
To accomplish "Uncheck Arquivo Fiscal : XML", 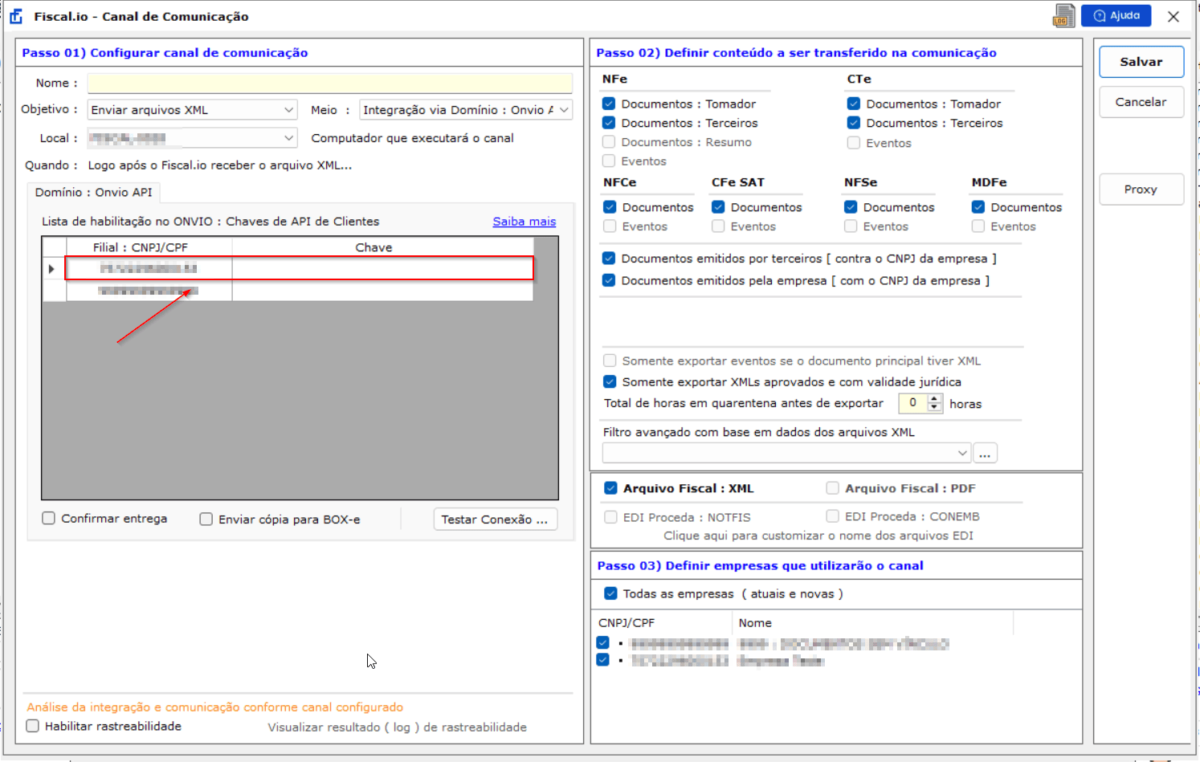I will 610,488.
